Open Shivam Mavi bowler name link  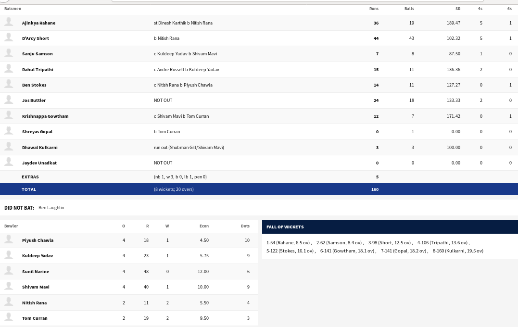tap(36, 287)
